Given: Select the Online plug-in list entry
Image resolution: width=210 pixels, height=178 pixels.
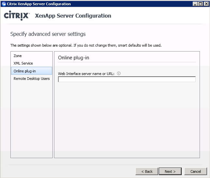Looking at the screenshot, I should coord(25,71).
